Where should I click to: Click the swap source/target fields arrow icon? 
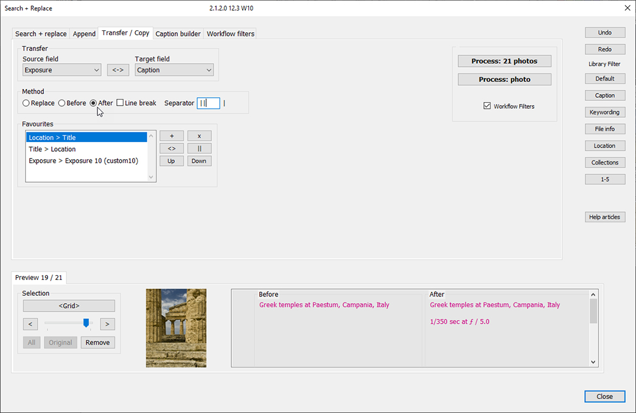click(x=117, y=69)
